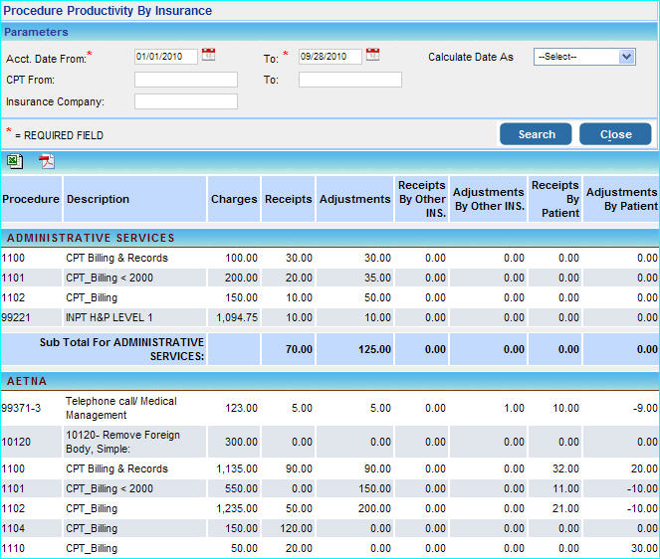Click the Description column header
660x559 pixels.
click(98, 199)
